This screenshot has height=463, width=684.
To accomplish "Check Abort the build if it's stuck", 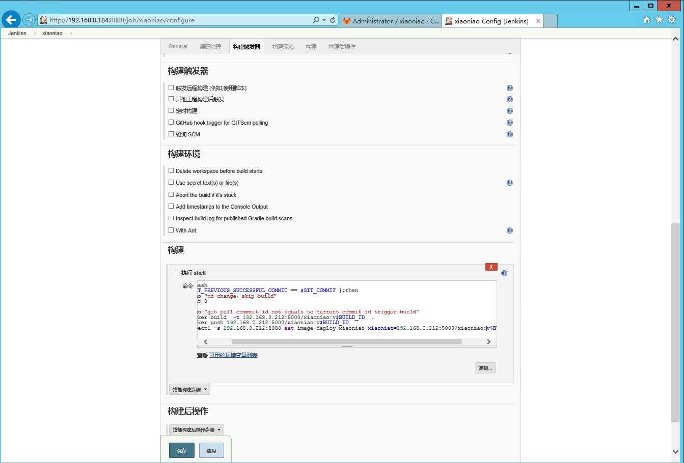I will click(x=171, y=194).
